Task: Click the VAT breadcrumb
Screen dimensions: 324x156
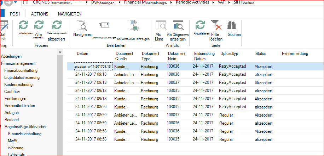Action: [221, 2]
